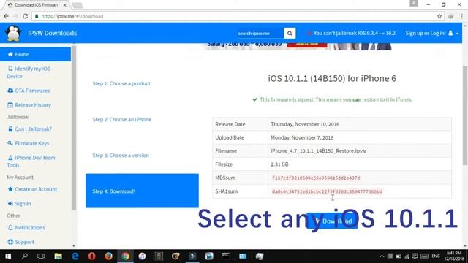Launch Firefox from taskbar
The height and width of the screenshot is (263, 468).
point(108,256)
